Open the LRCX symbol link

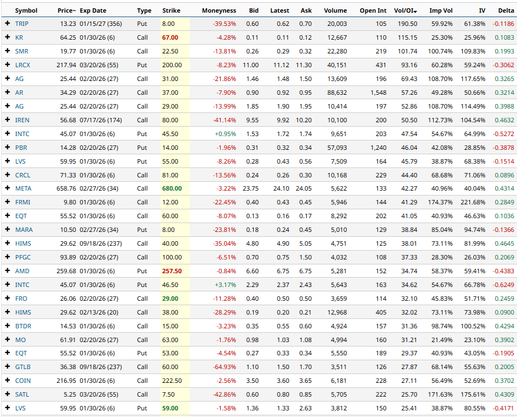(23, 65)
